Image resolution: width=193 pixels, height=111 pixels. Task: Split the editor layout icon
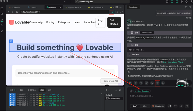pyautogui.click(x=117, y=7)
